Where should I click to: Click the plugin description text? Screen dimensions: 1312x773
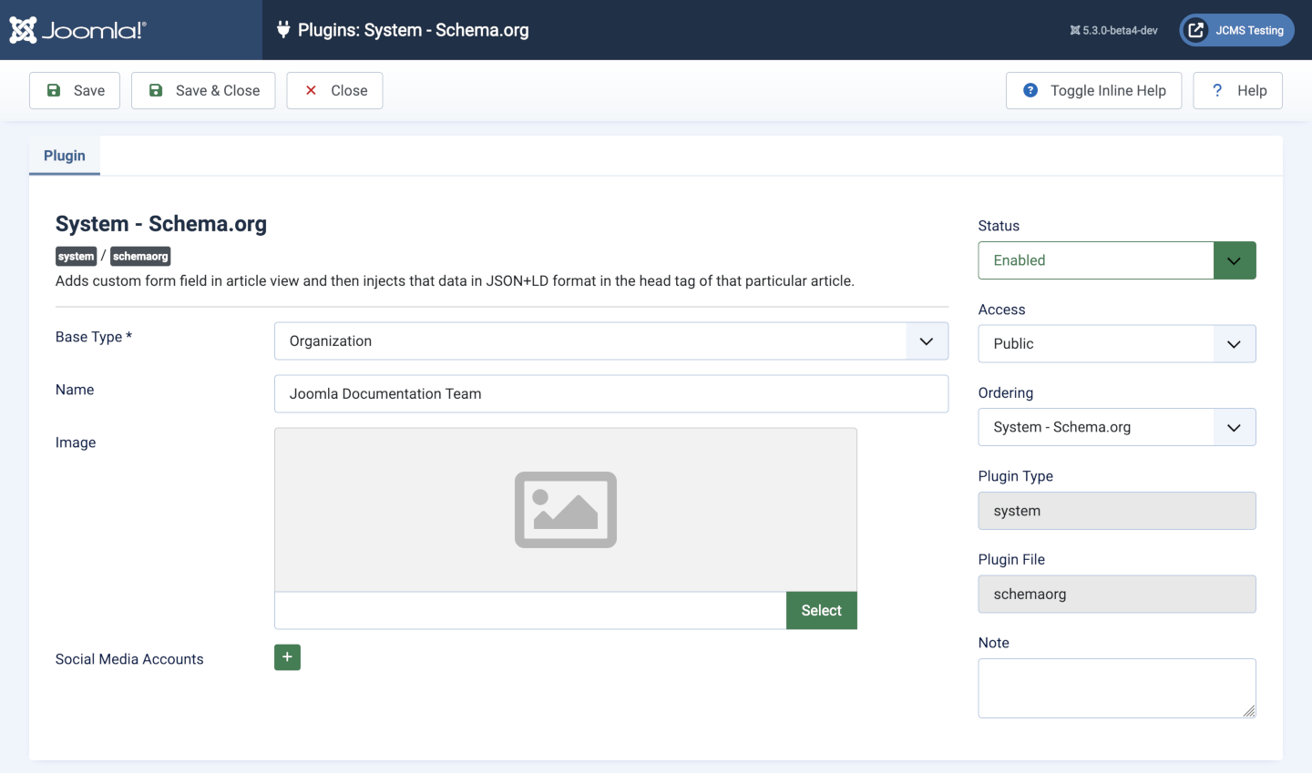coord(455,280)
